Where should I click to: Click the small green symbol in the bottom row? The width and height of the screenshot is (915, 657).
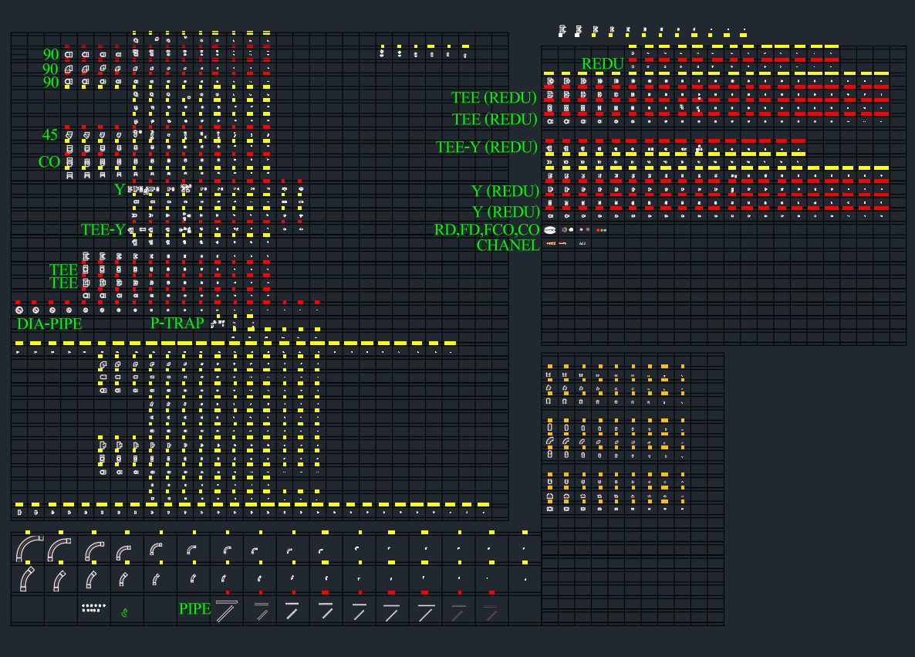(x=124, y=613)
